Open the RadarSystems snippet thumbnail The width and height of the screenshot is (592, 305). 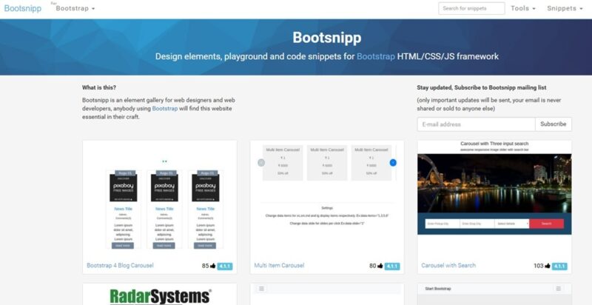pyautogui.click(x=160, y=295)
